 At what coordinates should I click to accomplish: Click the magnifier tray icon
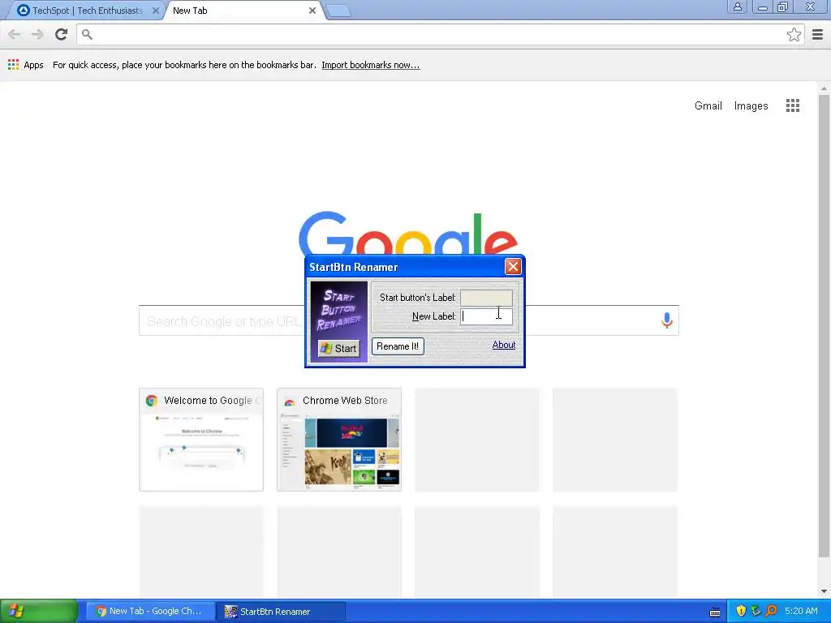[771, 611]
